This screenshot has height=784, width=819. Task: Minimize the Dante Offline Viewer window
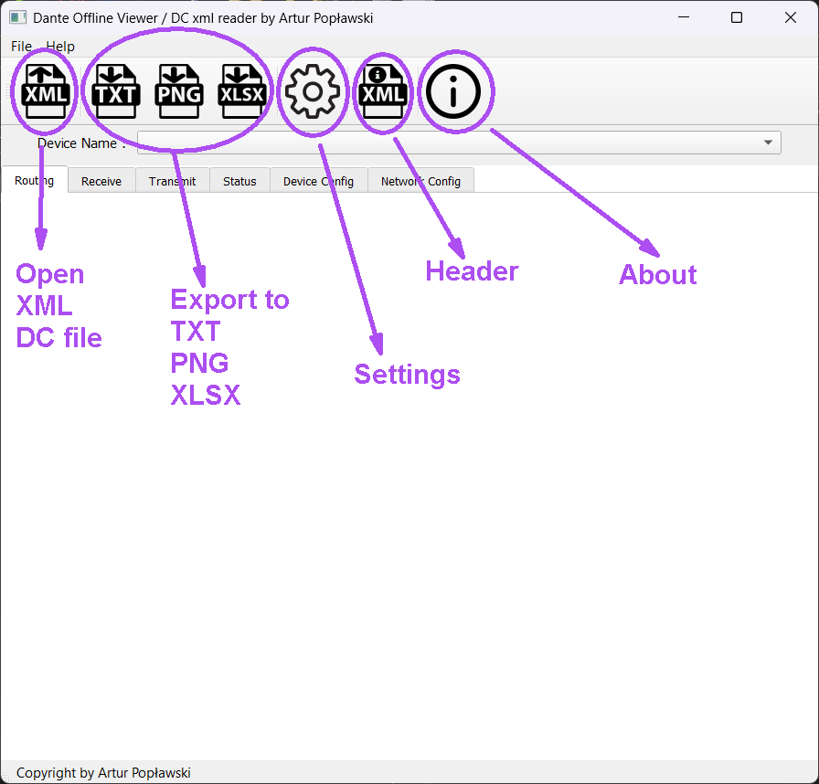684,17
